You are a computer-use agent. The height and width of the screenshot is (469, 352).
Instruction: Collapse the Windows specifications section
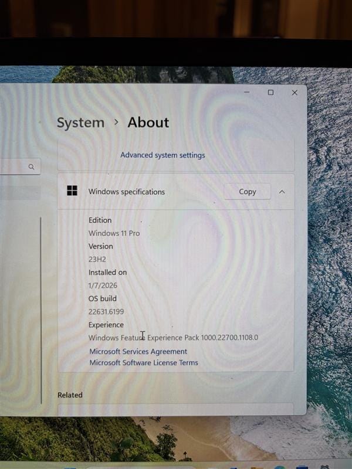pyautogui.click(x=282, y=192)
